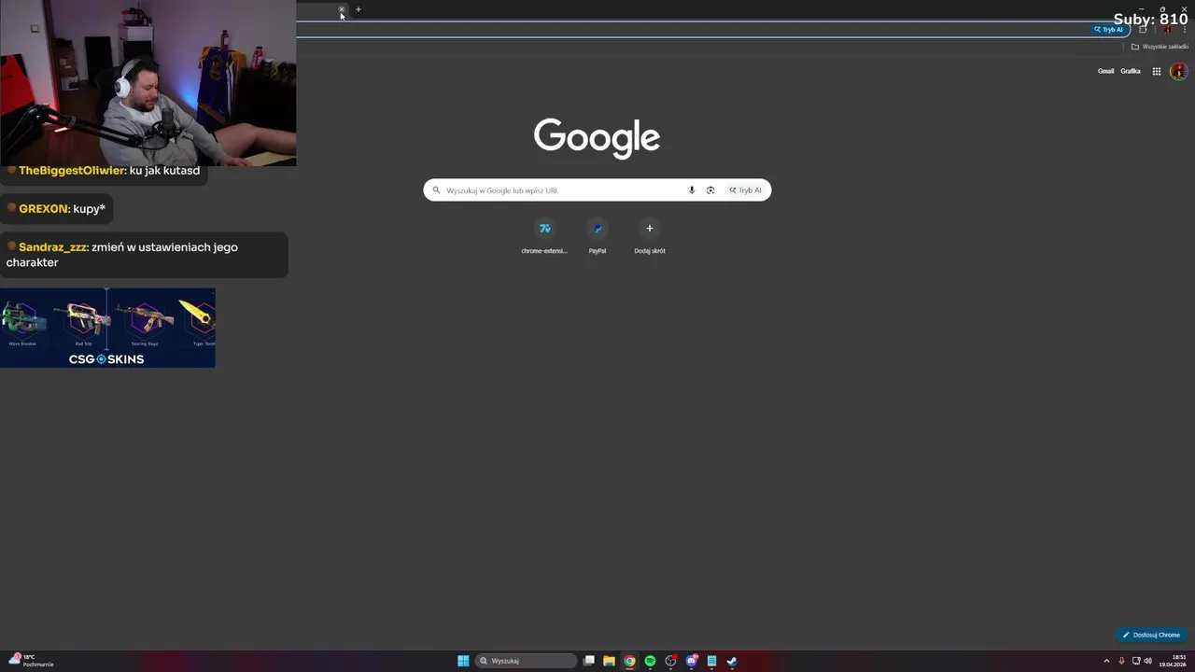Open the weather widget showing 18°C

(x=30, y=661)
